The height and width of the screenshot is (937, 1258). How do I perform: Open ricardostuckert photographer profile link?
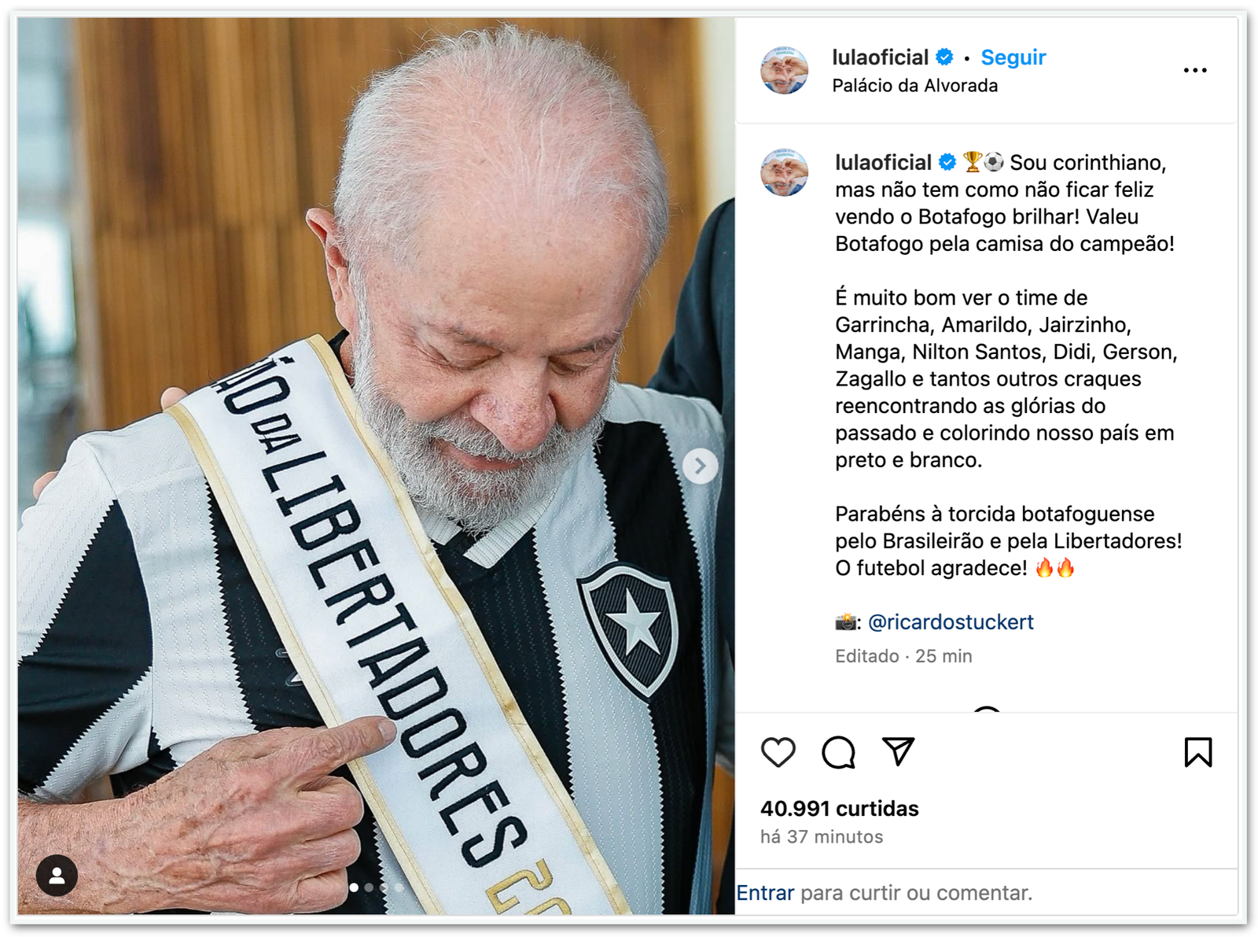(x=951, y=622)
